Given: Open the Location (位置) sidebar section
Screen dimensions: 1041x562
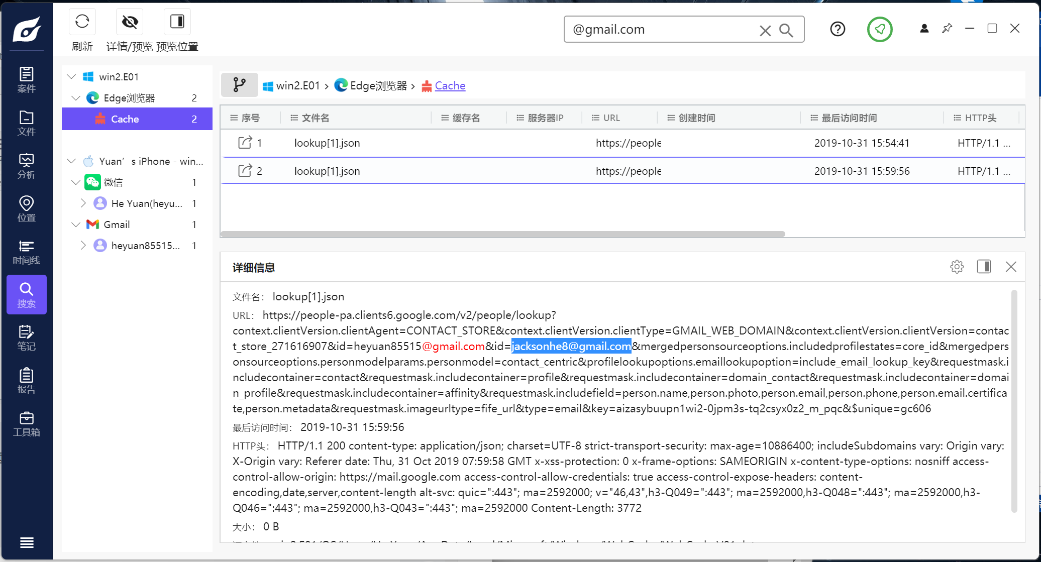Looking at the screenshot, I should (x=26, y=209).
